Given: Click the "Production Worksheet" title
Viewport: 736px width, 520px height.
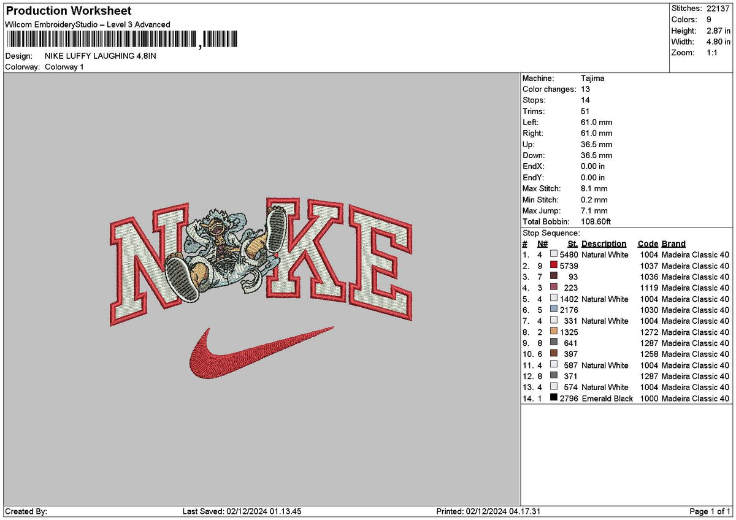Looking at the screenshot, I should click(x=68, y=11).
